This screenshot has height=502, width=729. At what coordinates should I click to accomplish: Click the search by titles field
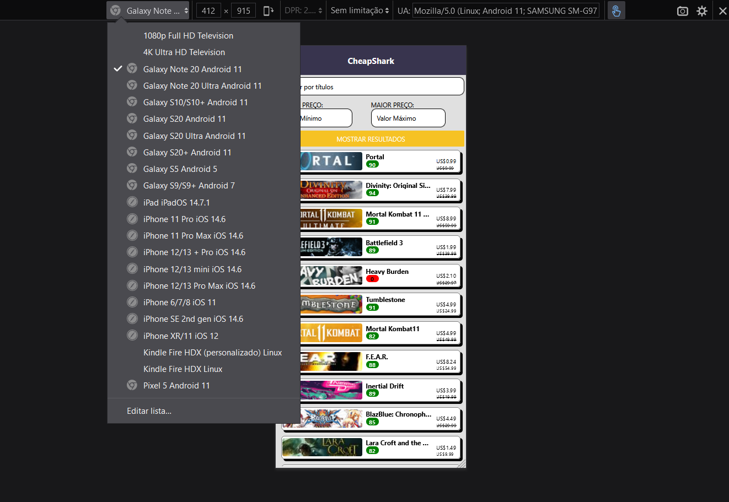click(x=382, y=87)
